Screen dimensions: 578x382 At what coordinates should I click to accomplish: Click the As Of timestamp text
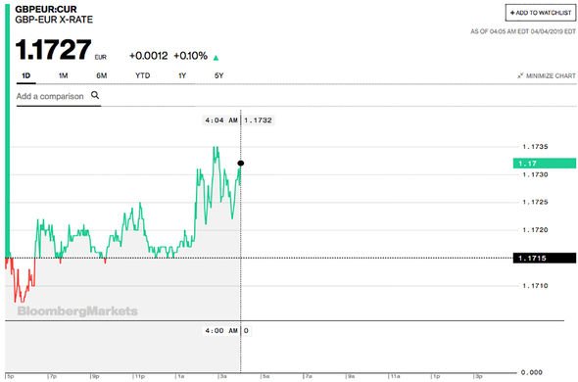point(523,31)
